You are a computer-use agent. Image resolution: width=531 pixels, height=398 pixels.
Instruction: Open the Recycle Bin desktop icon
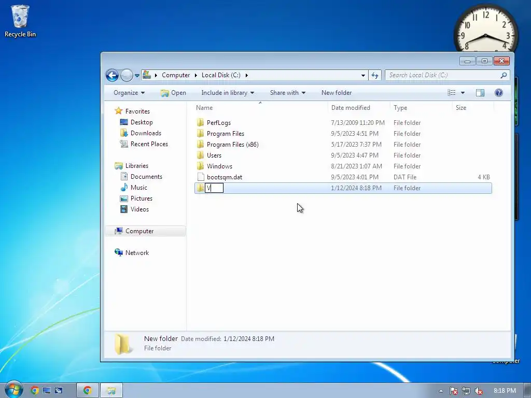[20, 21]
